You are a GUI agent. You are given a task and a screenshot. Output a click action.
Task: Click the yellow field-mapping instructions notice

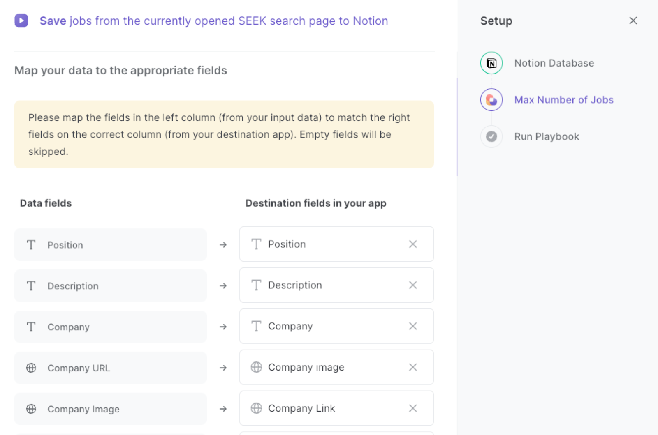(224, 134)
